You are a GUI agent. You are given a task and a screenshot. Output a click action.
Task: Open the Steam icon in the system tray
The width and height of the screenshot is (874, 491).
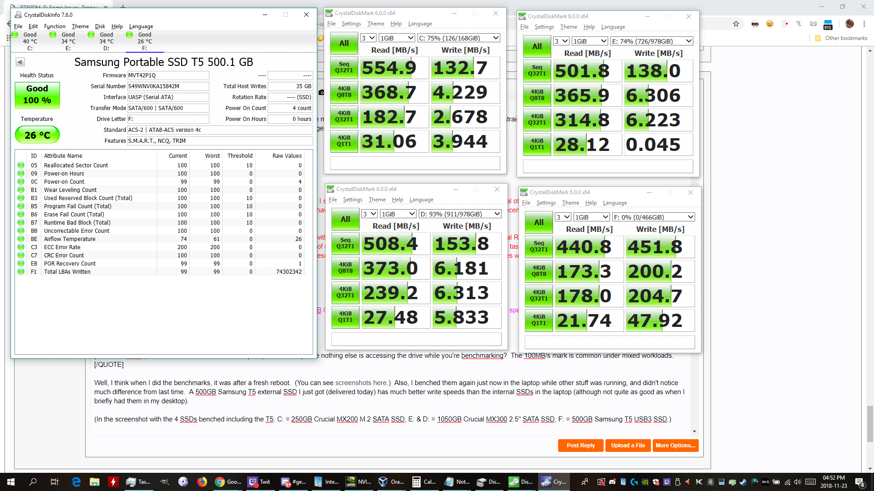[743, 482]
